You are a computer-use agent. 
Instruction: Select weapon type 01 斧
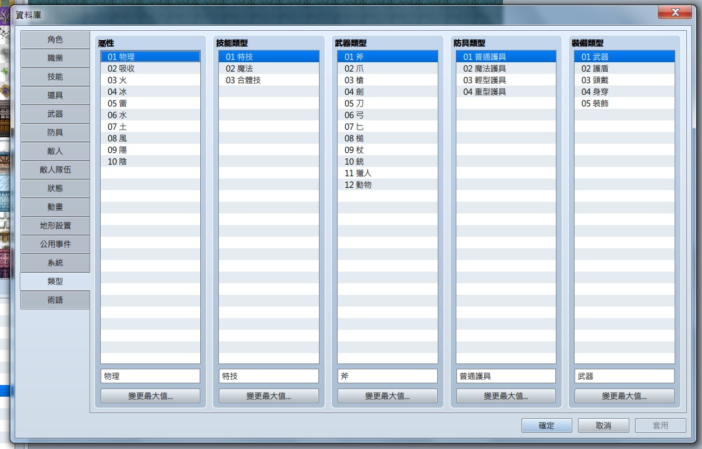[388, 57]
